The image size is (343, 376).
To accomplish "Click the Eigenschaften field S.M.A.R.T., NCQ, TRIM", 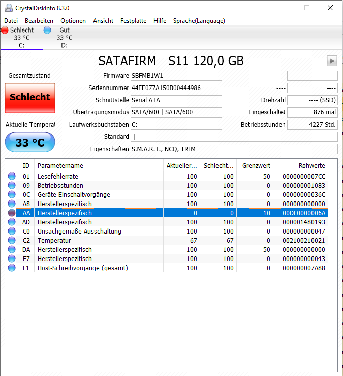I will coord(234,149).
